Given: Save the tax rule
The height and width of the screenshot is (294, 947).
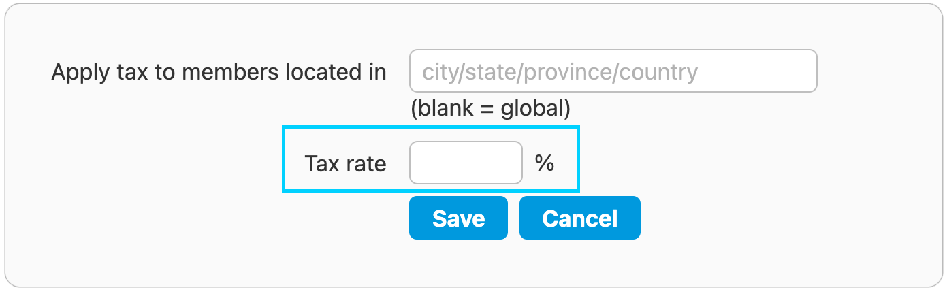Looking at the screenshot, I should click(458, 218).
